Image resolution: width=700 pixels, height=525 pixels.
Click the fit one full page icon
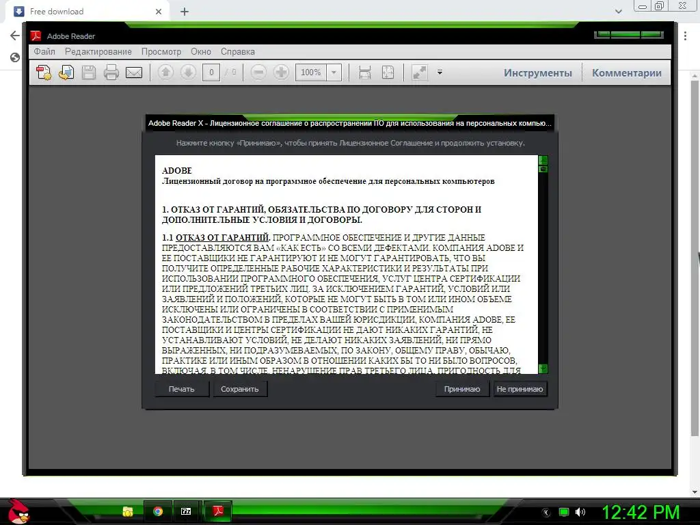[x=388, y=72]
